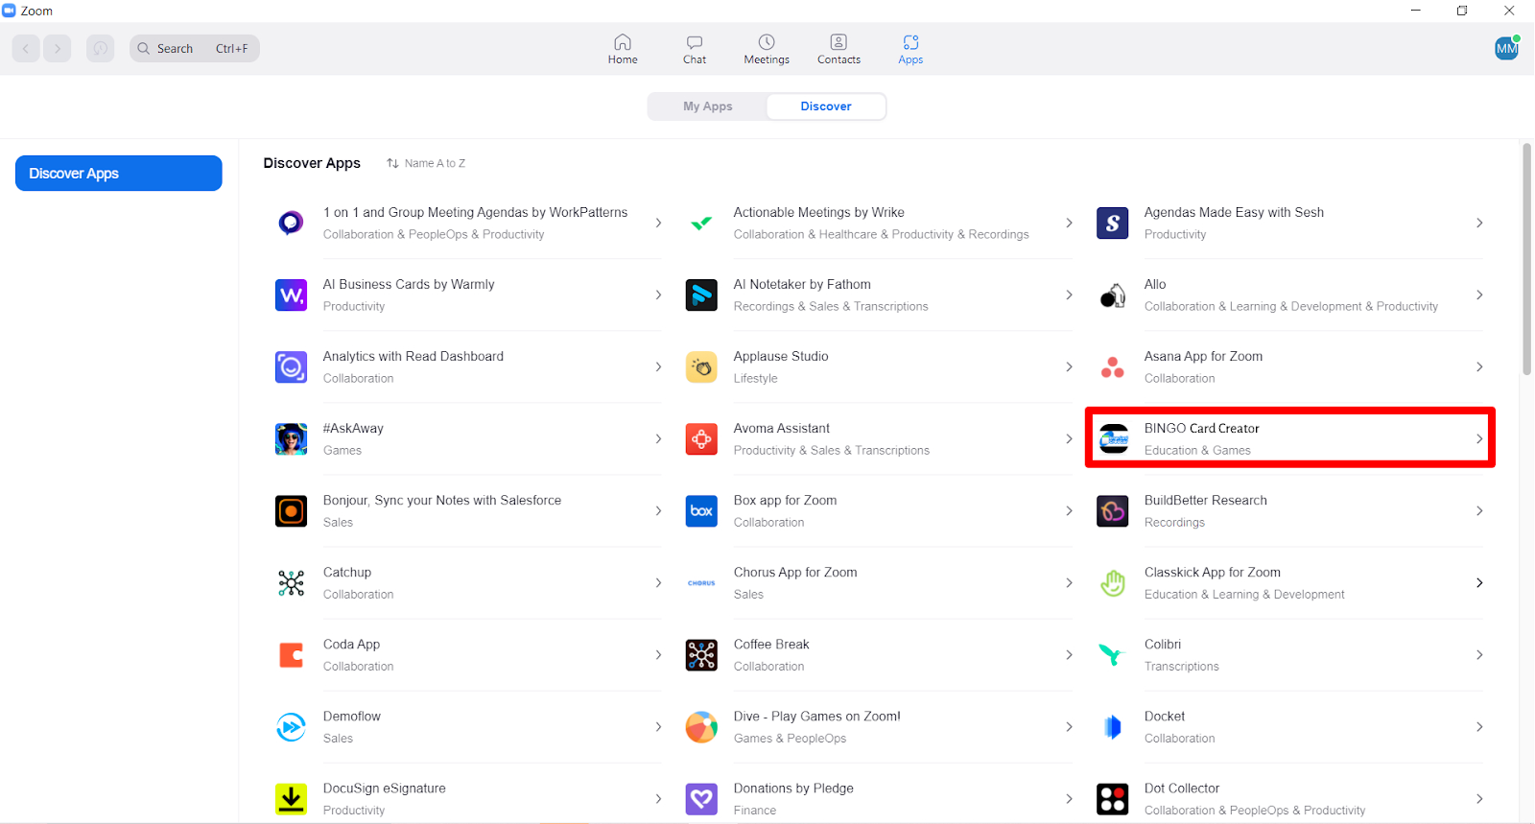Select the Discover tab
The width and height of the screenshot is (1535, 824).
826,106
